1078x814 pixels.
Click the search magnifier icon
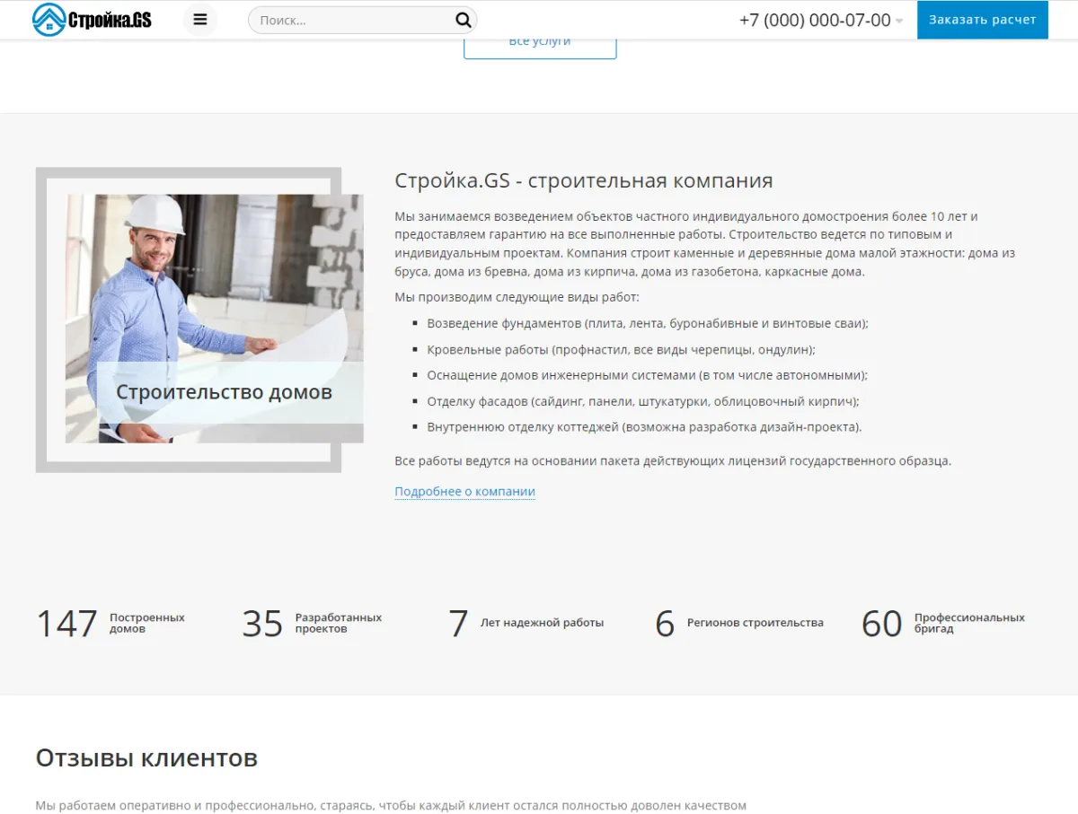(463, 19)
